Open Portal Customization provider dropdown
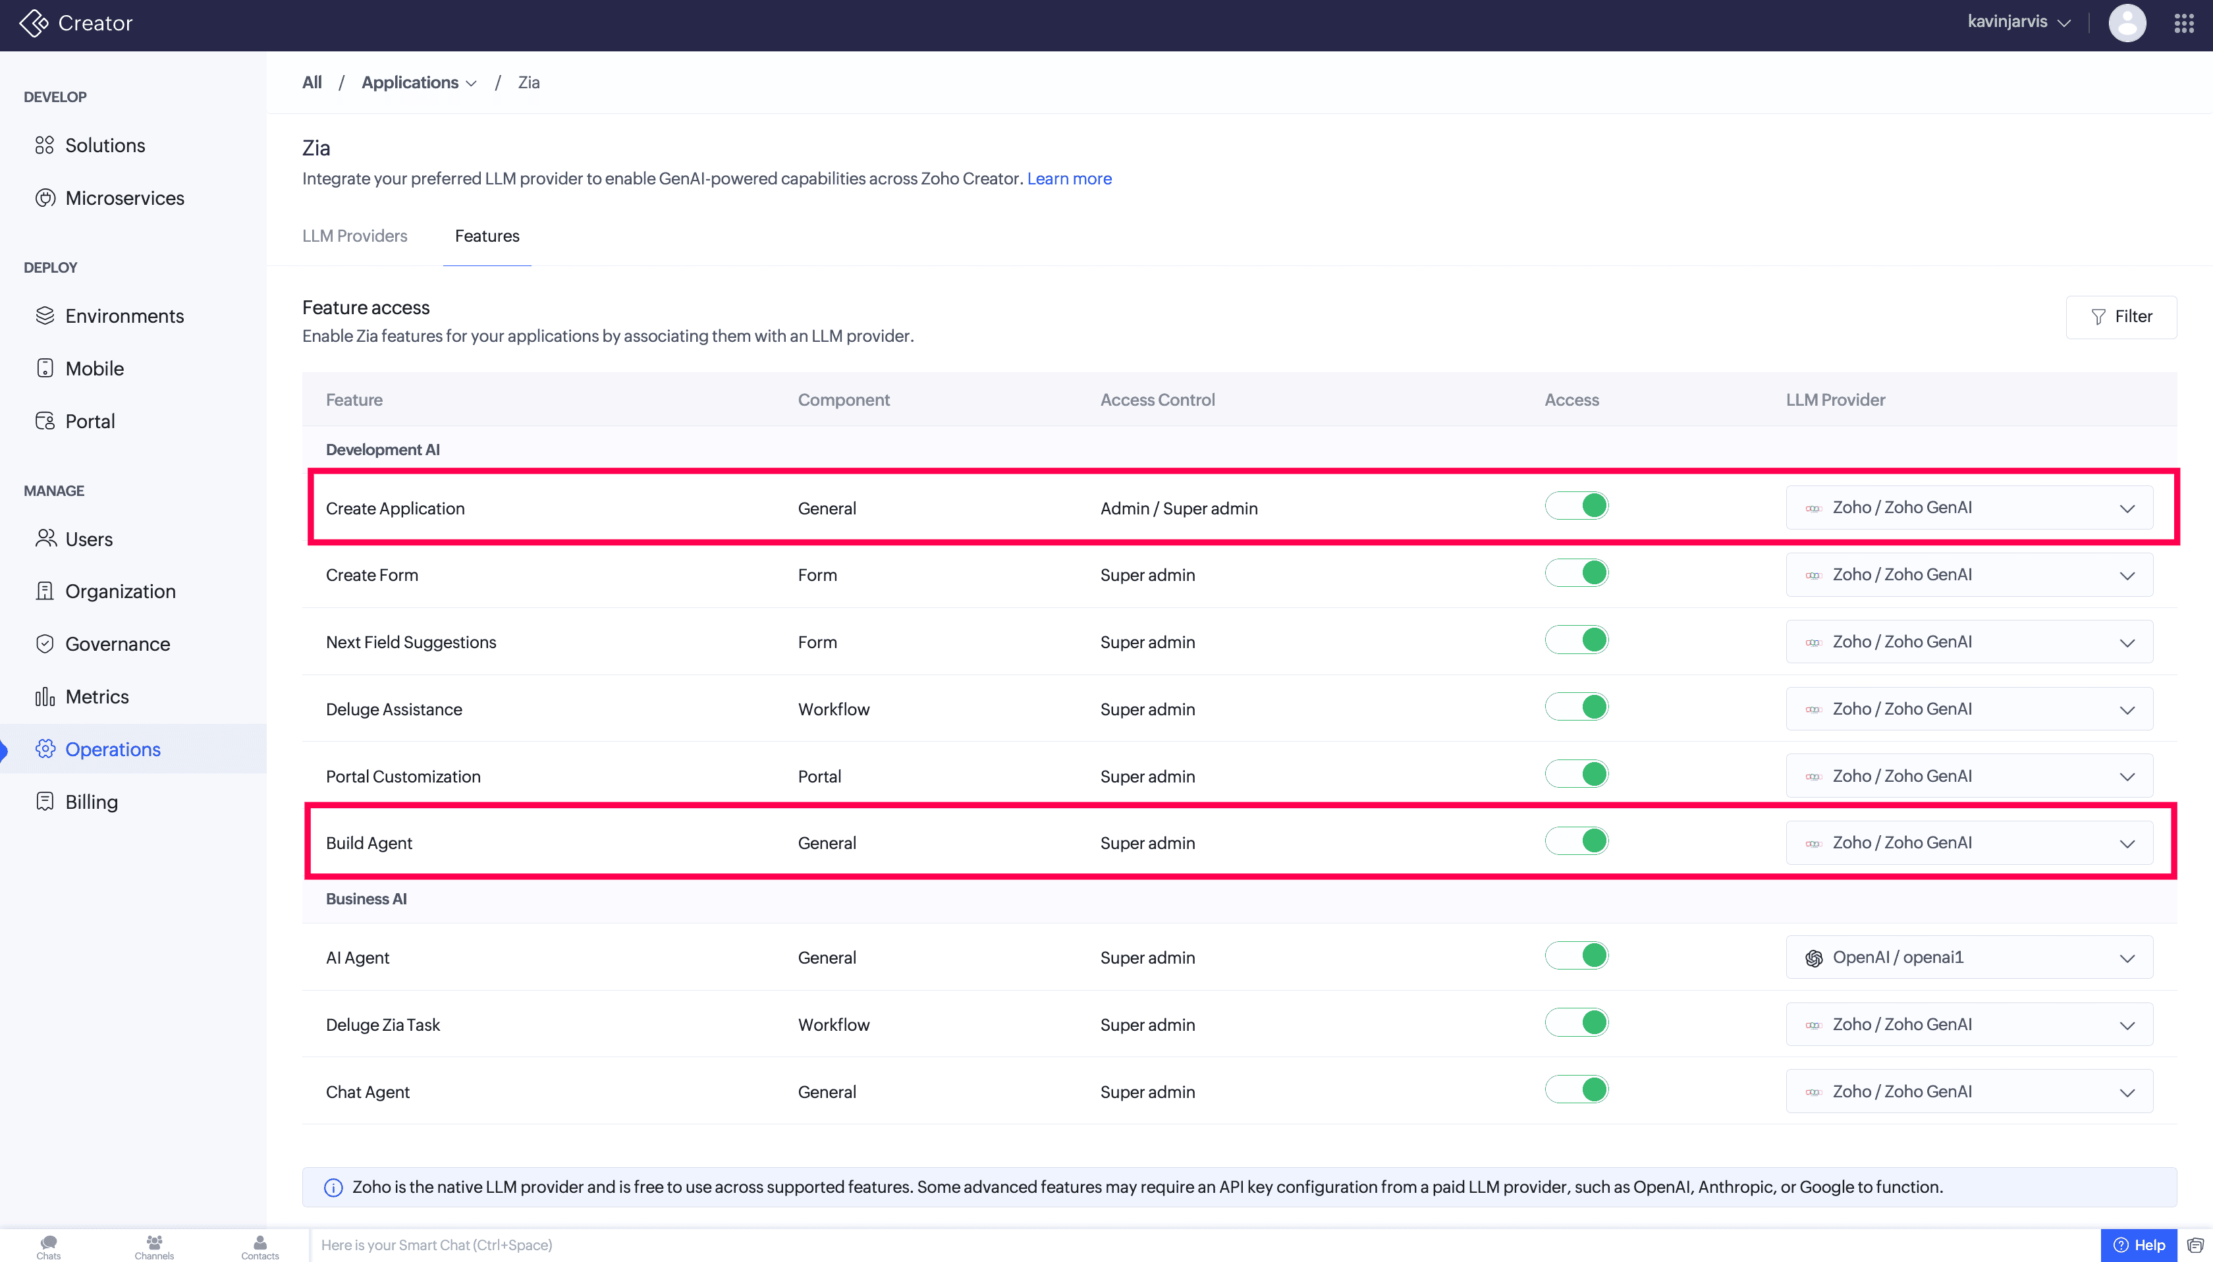Viewport: 2213px width, 1262px height. [1969, 776]
